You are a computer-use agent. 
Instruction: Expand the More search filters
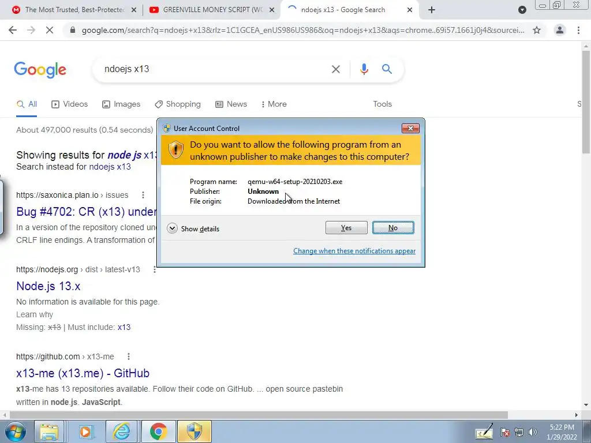(x=274, y=104)
